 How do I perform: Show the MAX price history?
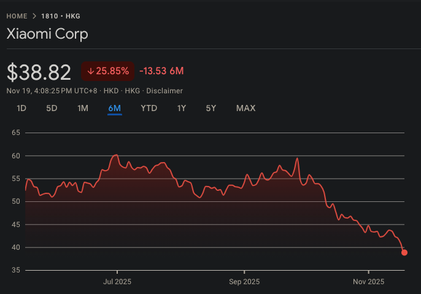coord(245,109)
